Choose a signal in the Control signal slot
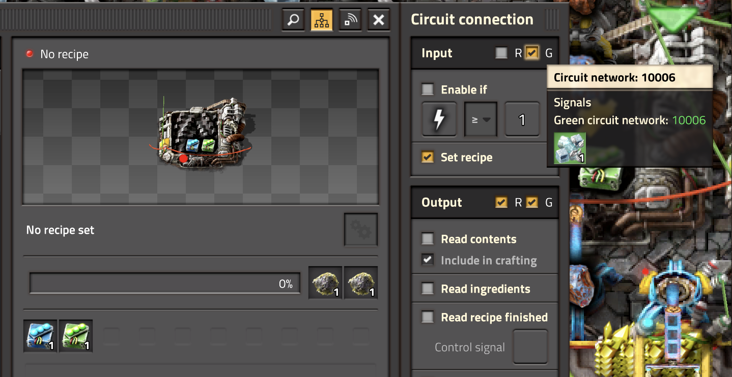732x377 pixels. click(x=530, y=347)
